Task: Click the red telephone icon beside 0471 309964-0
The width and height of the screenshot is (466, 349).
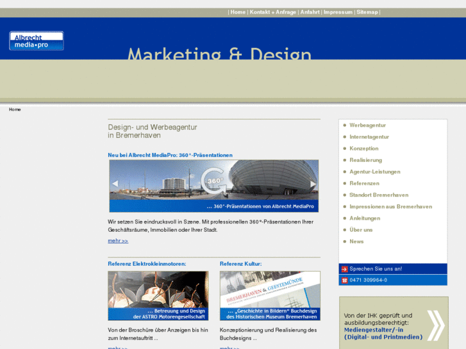Action: (344, 280)
